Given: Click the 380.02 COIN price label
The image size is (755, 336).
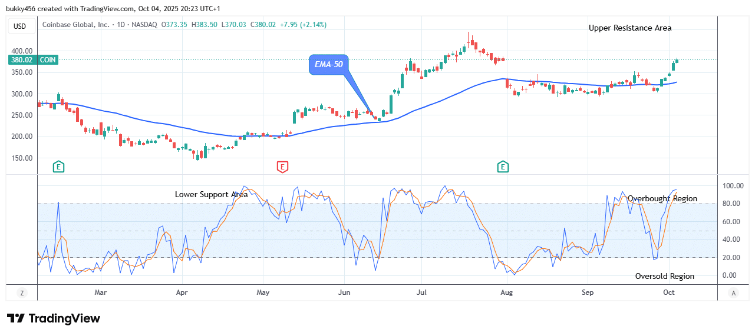Looking at the screenshot, I should (33, 59).
